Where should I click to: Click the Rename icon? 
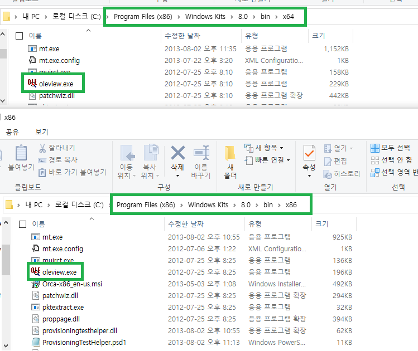[201, 153]
